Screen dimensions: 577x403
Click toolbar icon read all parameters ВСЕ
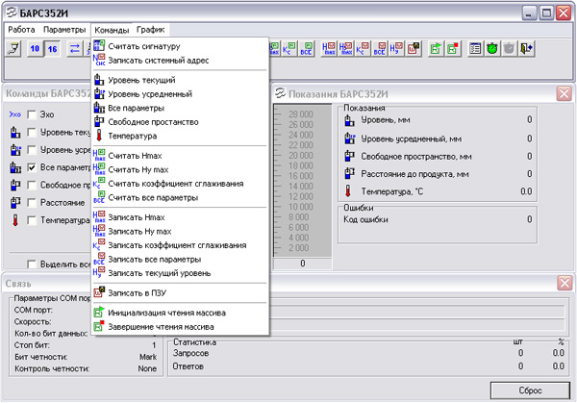tap(306, 49)
